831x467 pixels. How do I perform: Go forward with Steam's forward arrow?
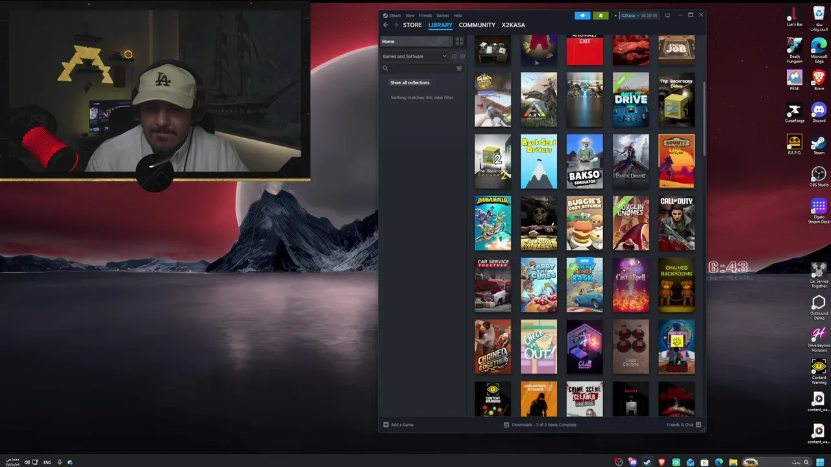click(x=395, y=25)
